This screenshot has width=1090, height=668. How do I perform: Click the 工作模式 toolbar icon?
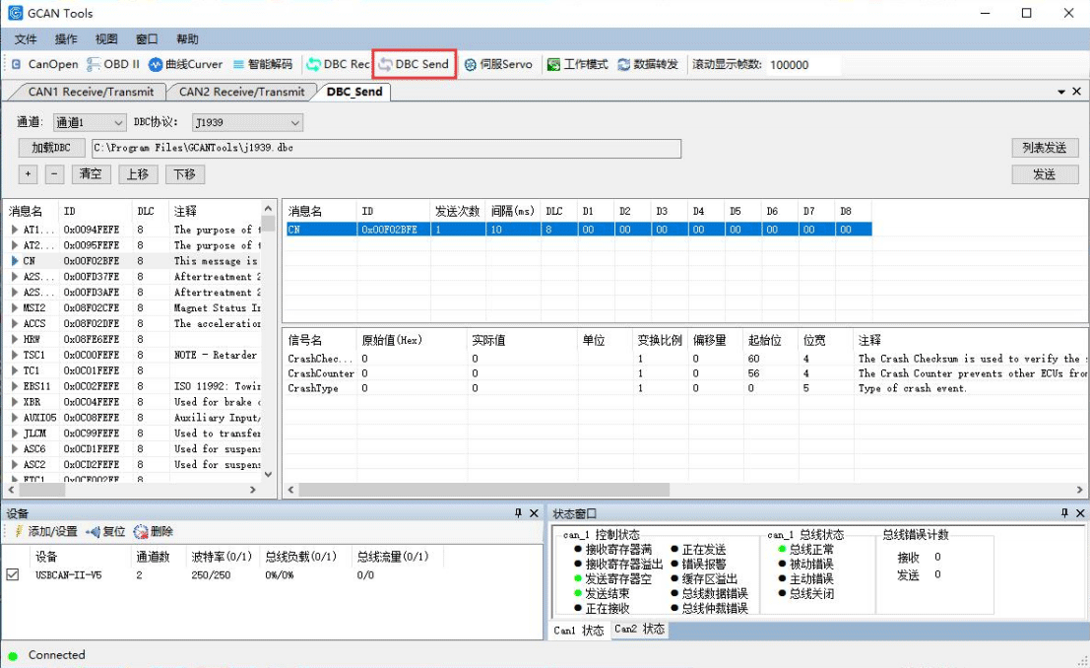point(577,64)
